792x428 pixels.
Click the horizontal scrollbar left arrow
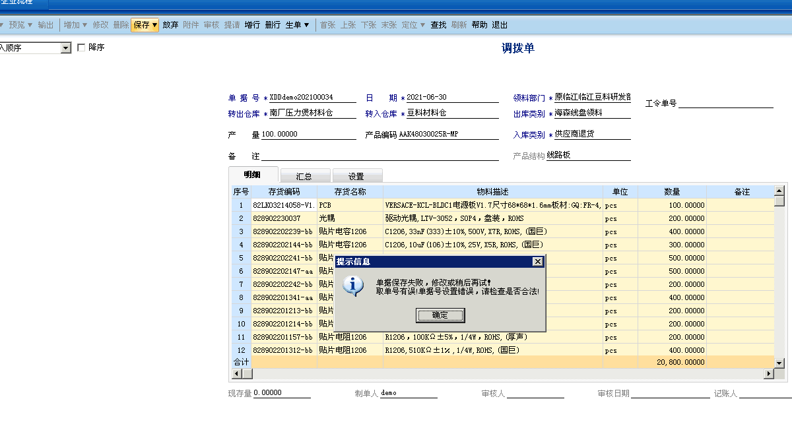click(237, 374)
